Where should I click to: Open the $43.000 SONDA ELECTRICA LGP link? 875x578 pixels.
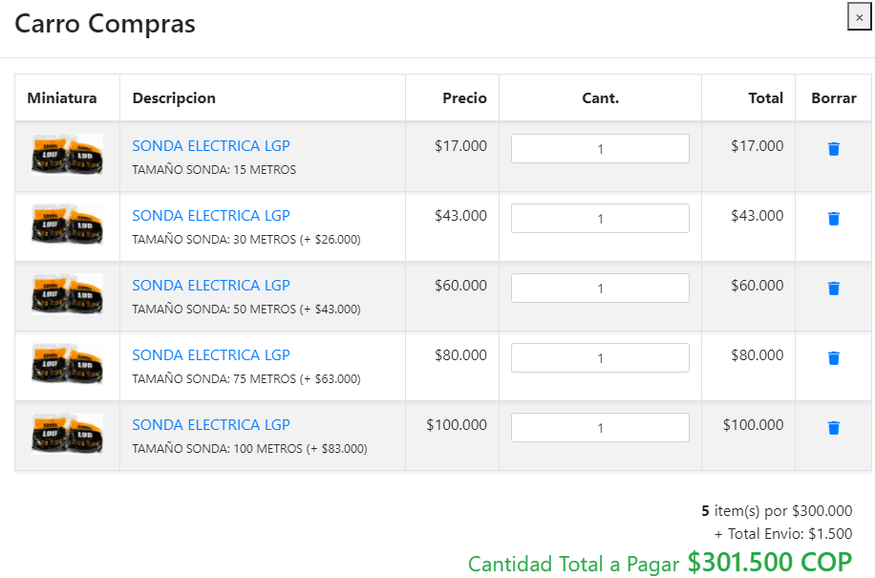211,215
